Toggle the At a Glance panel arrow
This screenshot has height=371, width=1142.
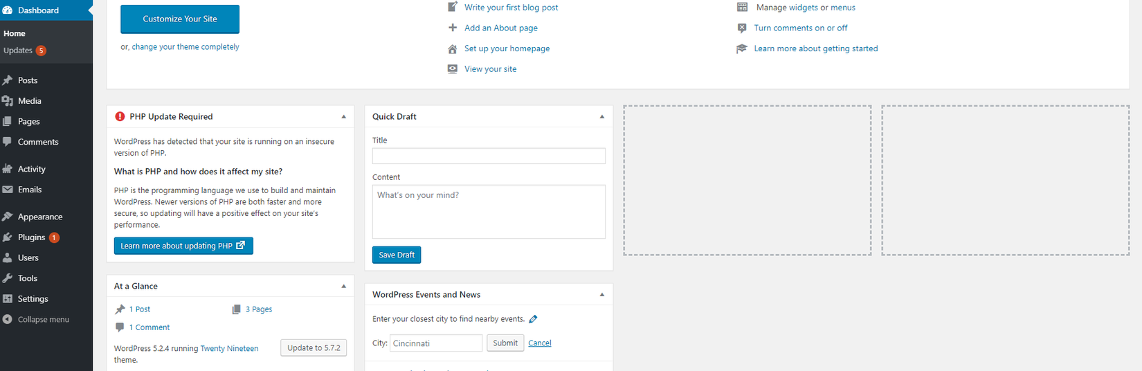point(344,287)
